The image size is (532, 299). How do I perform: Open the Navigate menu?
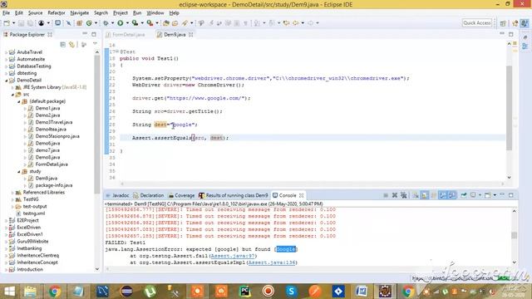point(80,13)
